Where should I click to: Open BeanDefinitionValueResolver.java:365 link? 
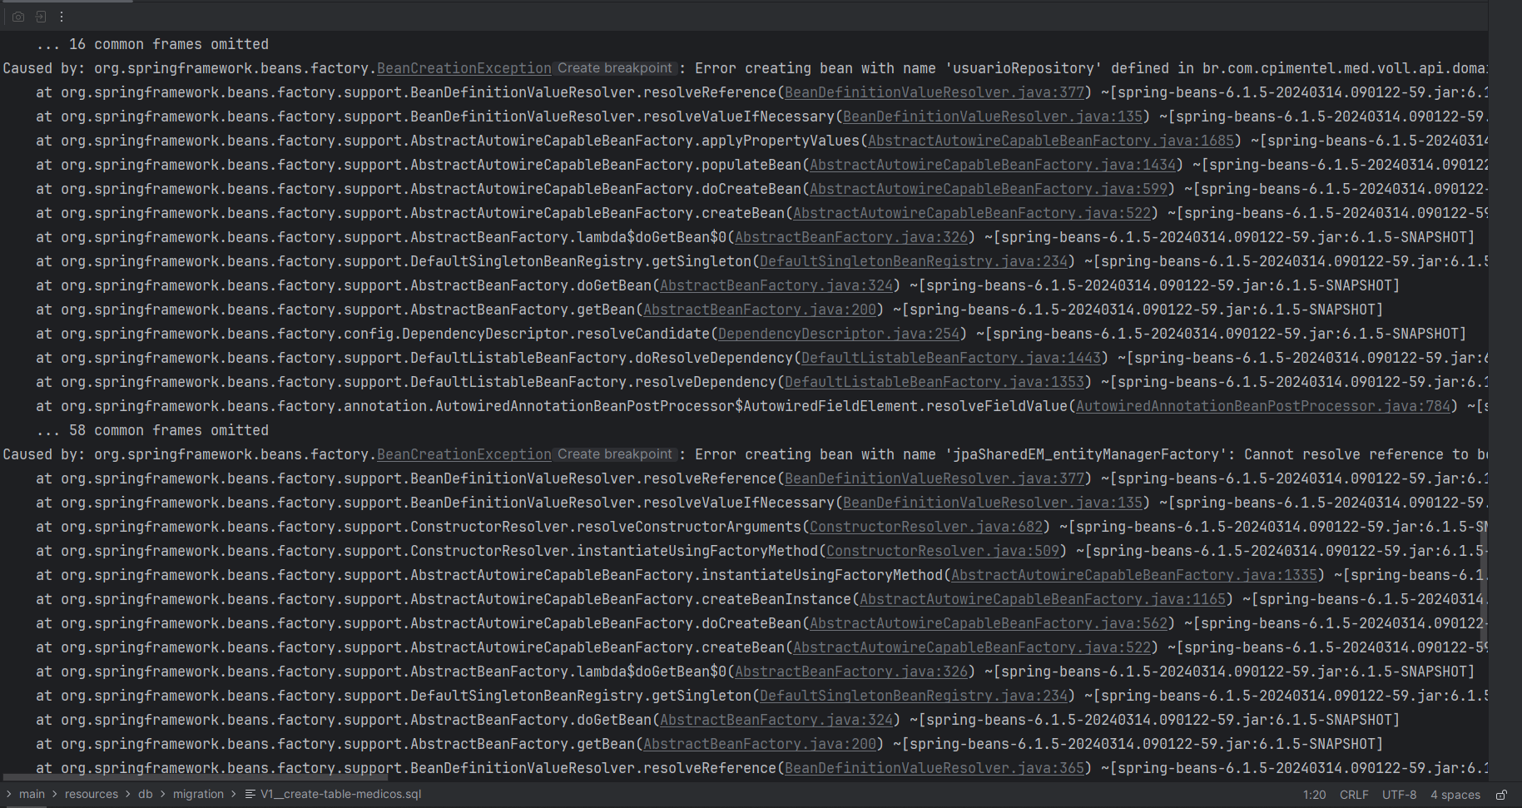pyautogui.click(x=935, y=768)
